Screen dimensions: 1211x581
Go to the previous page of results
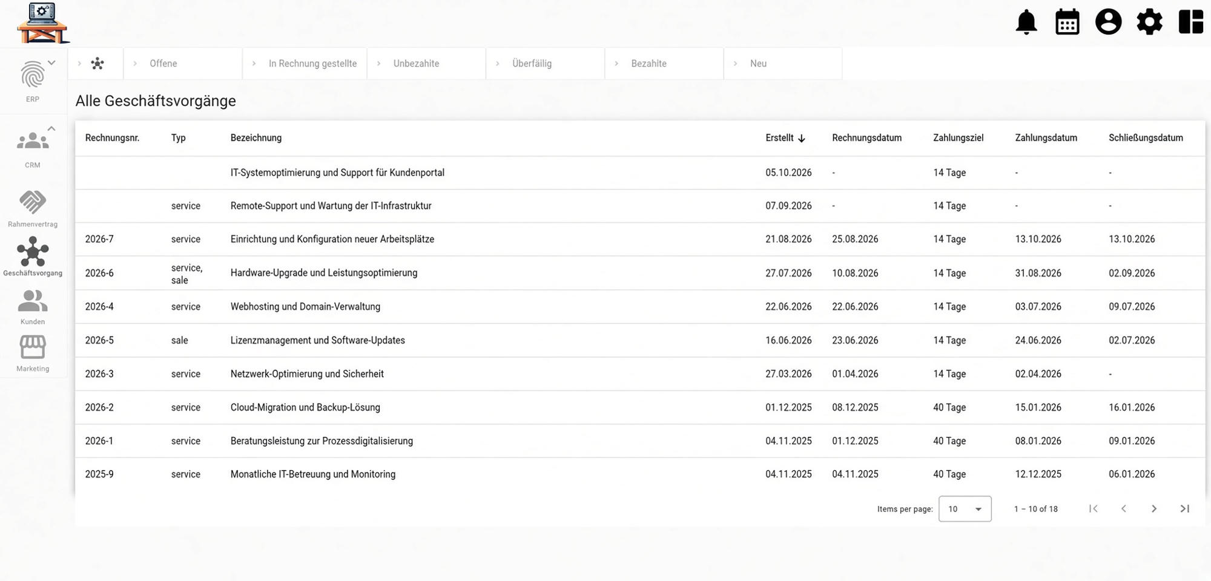tap(1124, 508)
